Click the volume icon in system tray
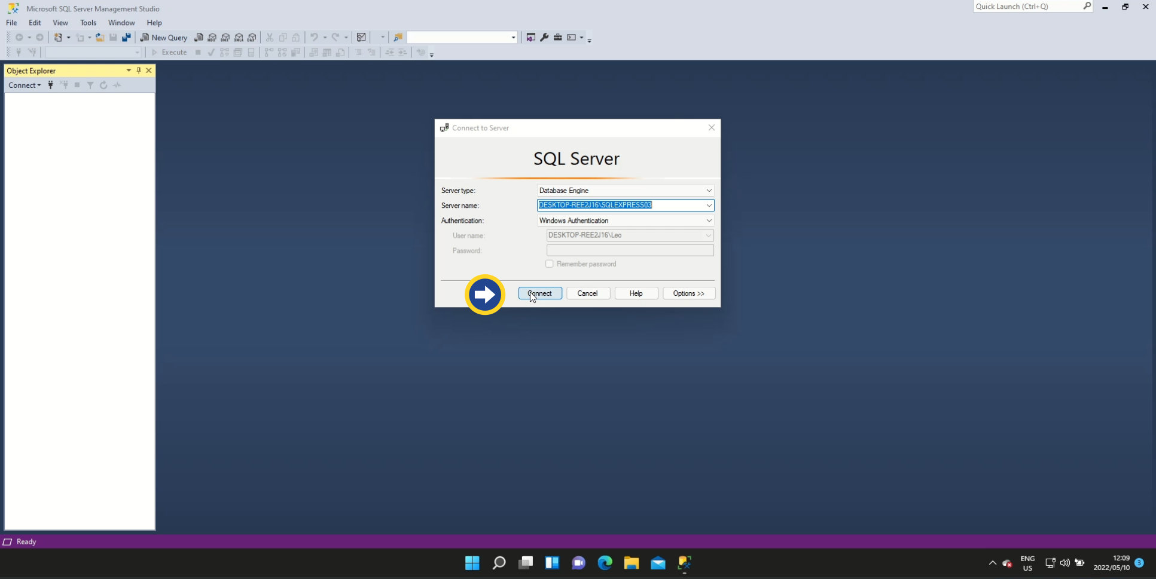The width and height of the screenshot is (1156, 579). [1065, 563]
